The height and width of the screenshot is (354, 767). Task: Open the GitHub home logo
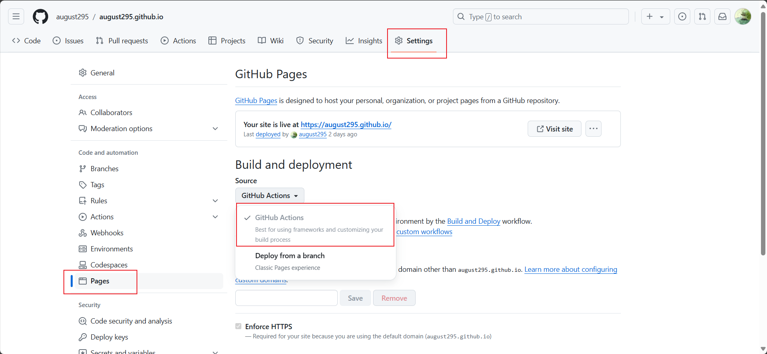[40, 17]
